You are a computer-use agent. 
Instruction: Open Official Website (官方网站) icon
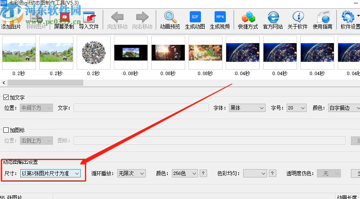pos(273,20)
